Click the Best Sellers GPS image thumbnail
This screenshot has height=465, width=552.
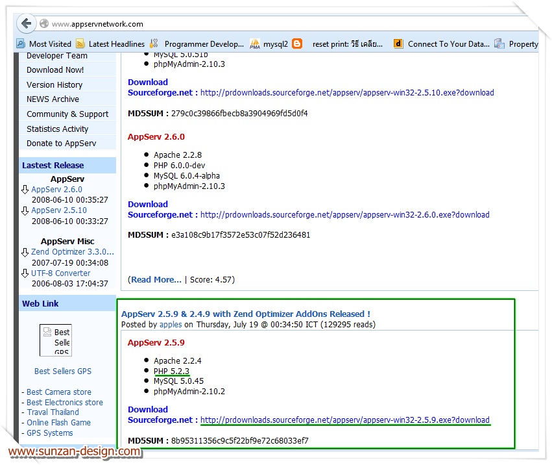[56, 340]
